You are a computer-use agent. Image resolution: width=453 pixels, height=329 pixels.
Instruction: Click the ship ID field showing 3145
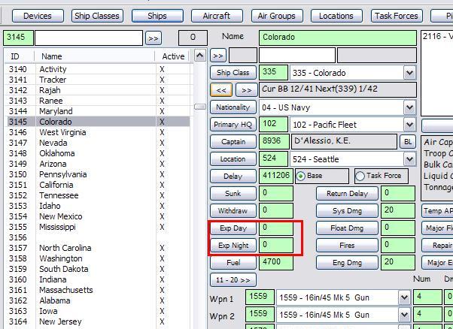click(18, 38)
